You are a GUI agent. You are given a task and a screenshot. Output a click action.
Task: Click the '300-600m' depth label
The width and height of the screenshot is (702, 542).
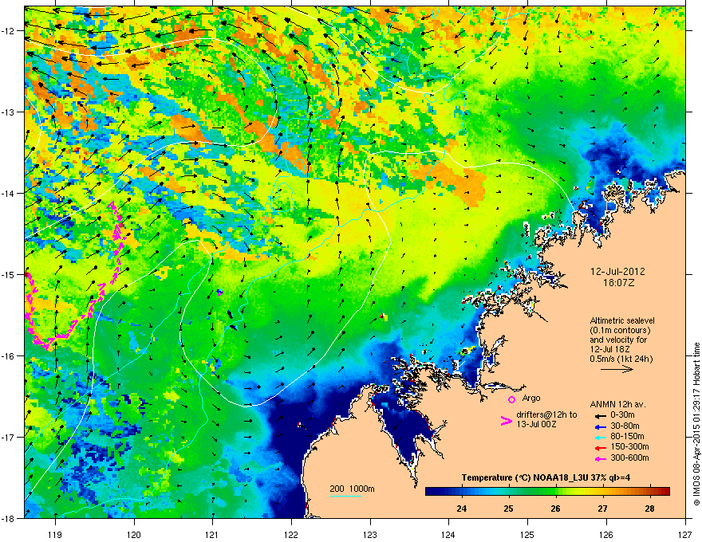[629, 458]
